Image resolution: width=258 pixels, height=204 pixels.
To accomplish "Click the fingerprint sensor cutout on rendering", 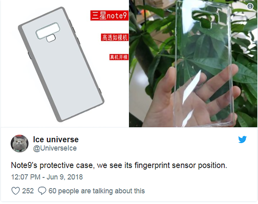I will click(x=51, y=38).
